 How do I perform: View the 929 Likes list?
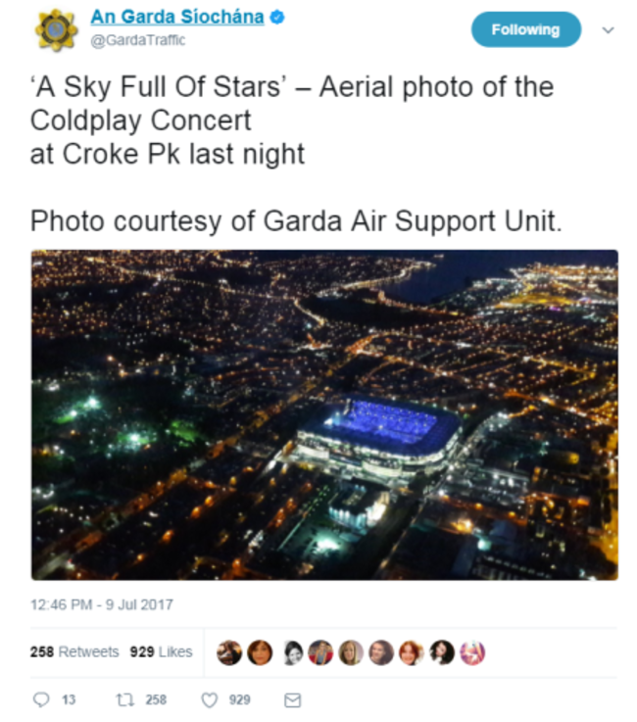point(162,652)
